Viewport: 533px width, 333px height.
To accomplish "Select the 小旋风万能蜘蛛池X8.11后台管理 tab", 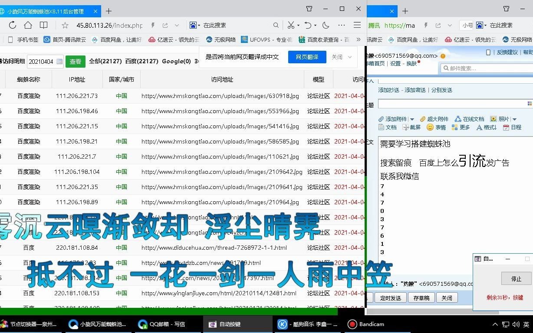I will click(46, 11).
